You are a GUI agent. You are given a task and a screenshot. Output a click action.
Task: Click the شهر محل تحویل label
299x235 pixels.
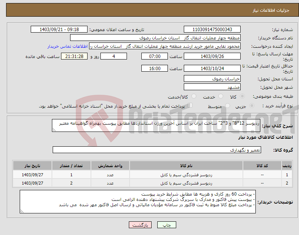[x=277, y=87]
